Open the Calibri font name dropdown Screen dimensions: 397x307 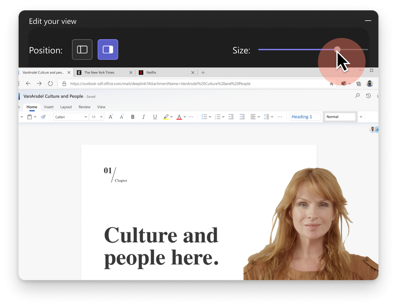71,117
